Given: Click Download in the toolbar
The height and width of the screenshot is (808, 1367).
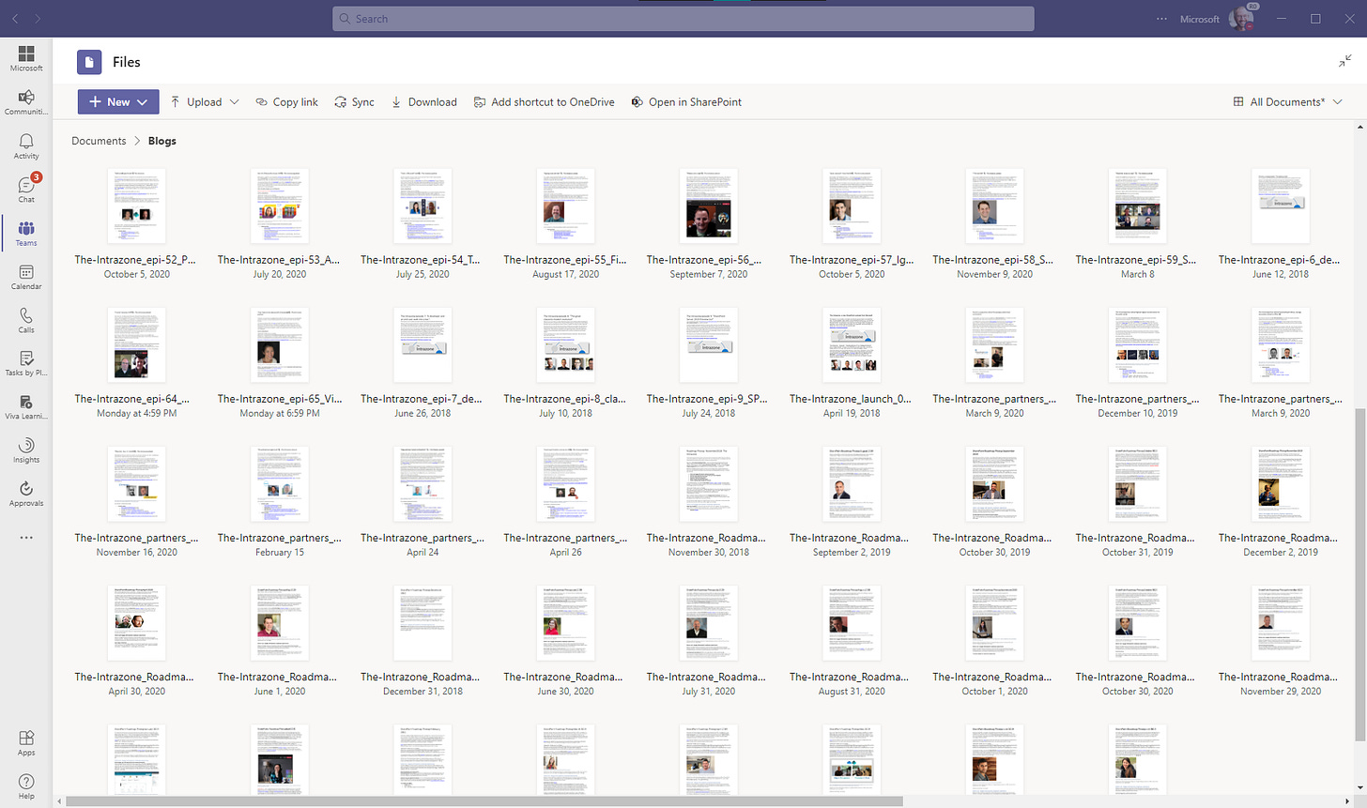Looking at the screenshot, I should tap(424, 102).
